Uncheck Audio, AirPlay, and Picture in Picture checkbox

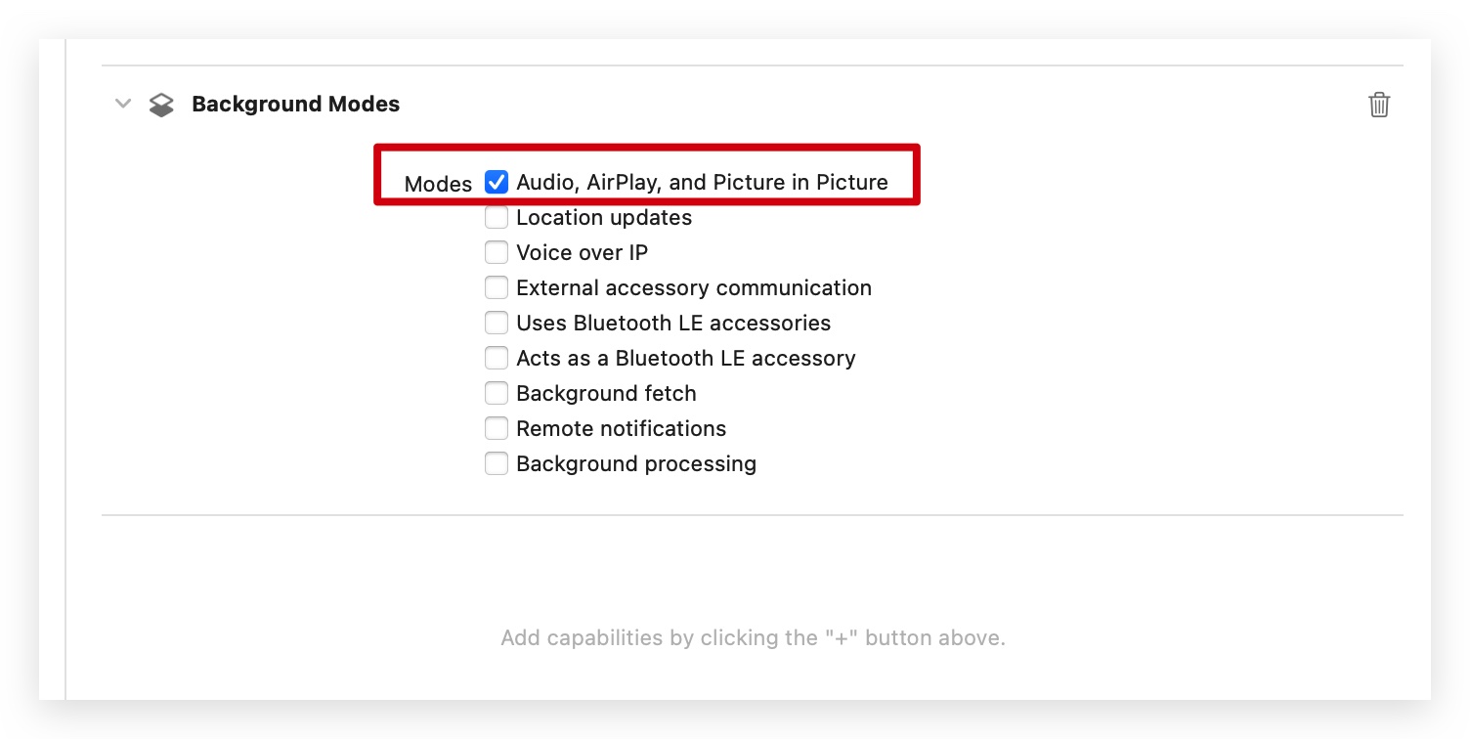coord(497,182)
